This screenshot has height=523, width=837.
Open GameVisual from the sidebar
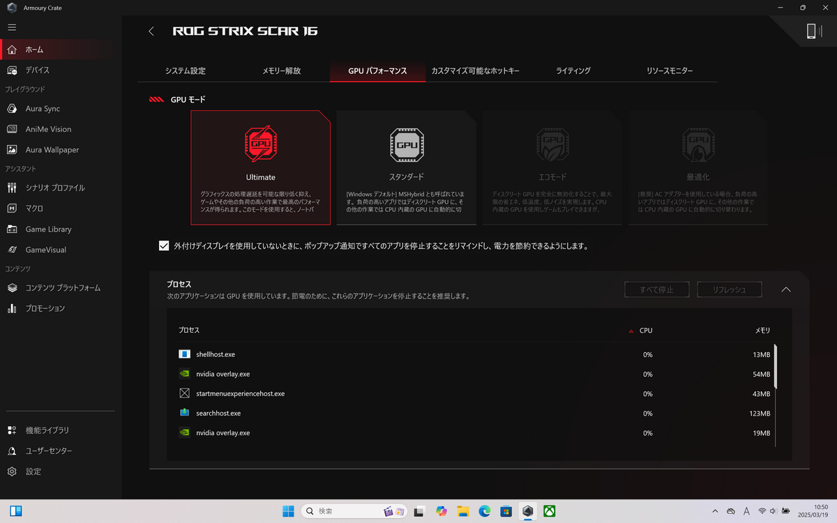pyautogui.click(x=45, y=250)
